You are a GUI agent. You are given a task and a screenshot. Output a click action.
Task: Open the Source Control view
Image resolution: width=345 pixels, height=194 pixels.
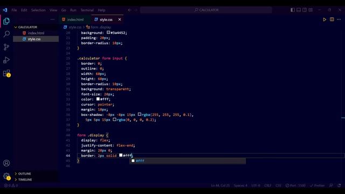tap(6, 47)
